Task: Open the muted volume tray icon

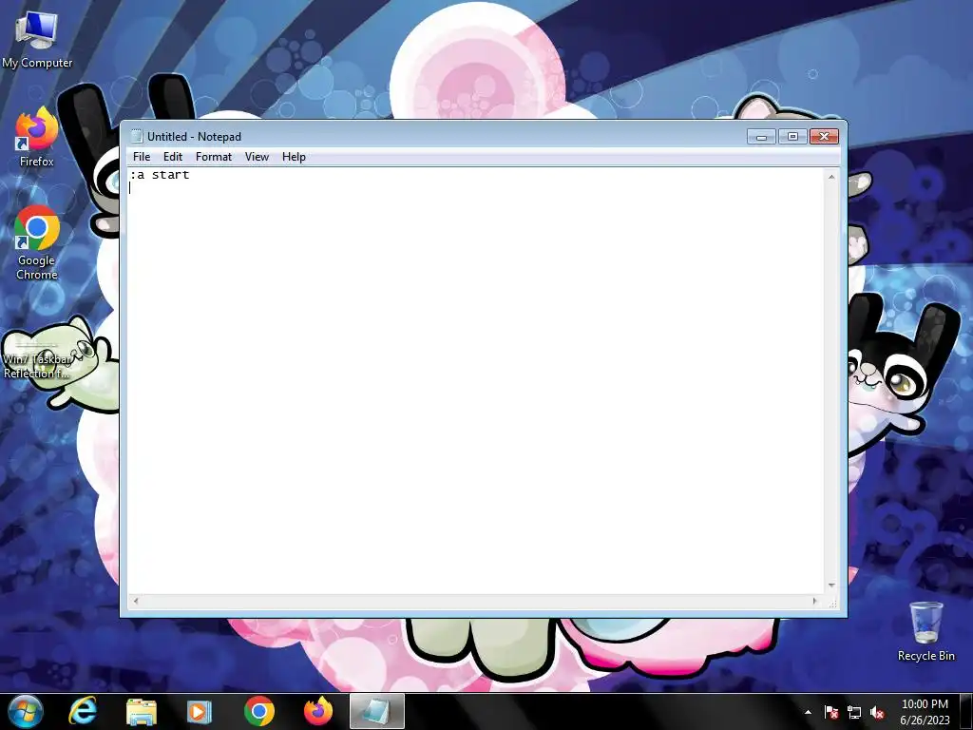Action: [877, 712]
